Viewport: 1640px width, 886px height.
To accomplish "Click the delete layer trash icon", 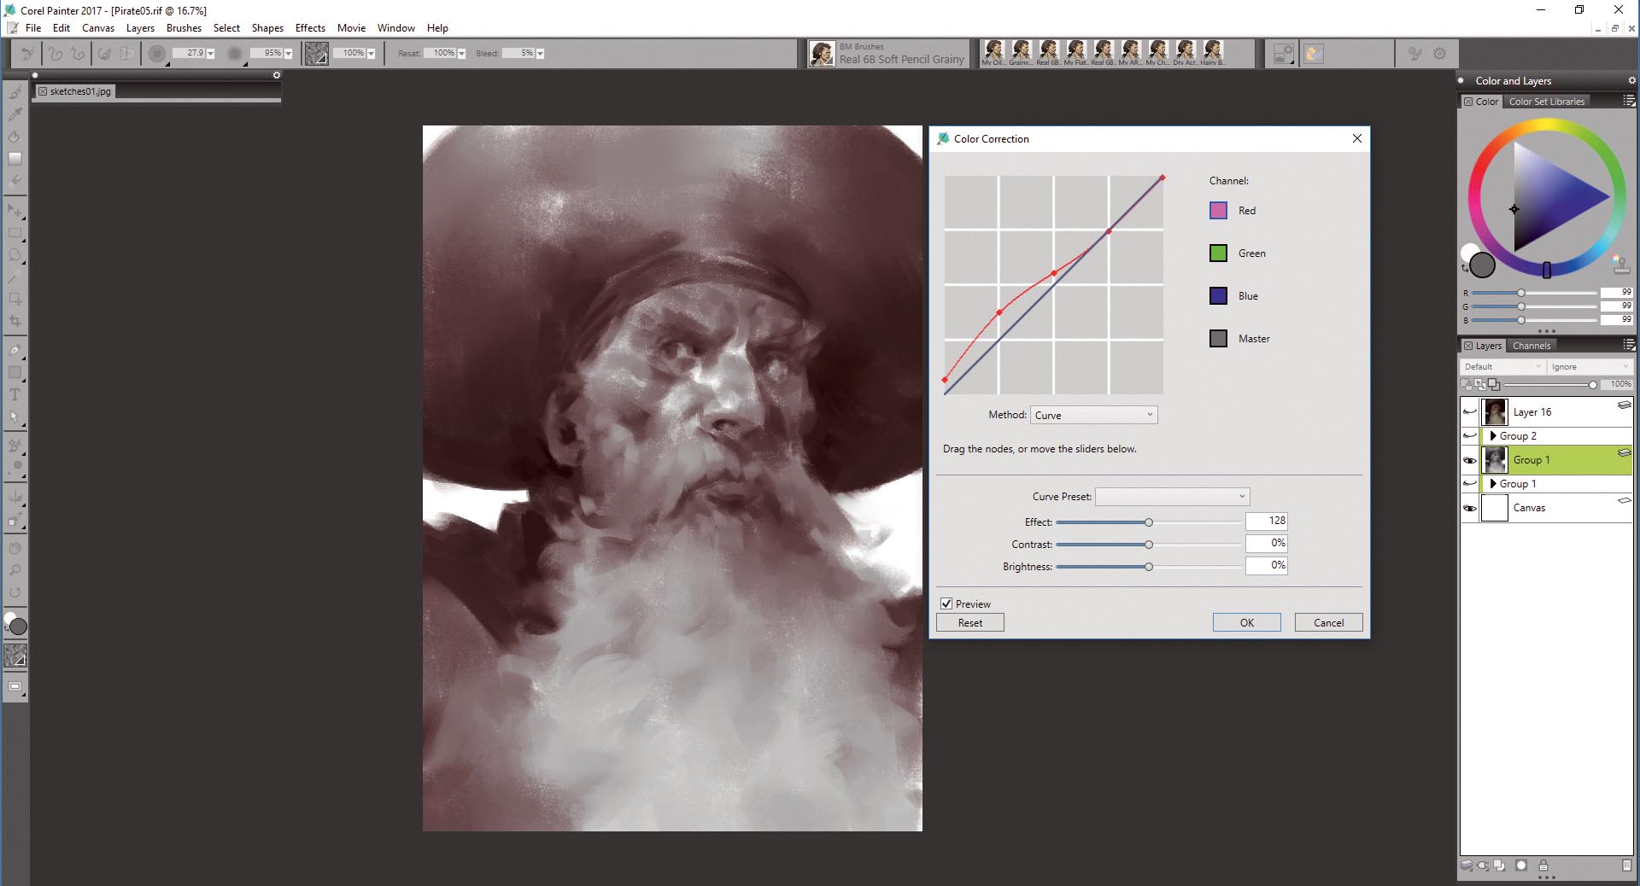I will (1626, 866).
